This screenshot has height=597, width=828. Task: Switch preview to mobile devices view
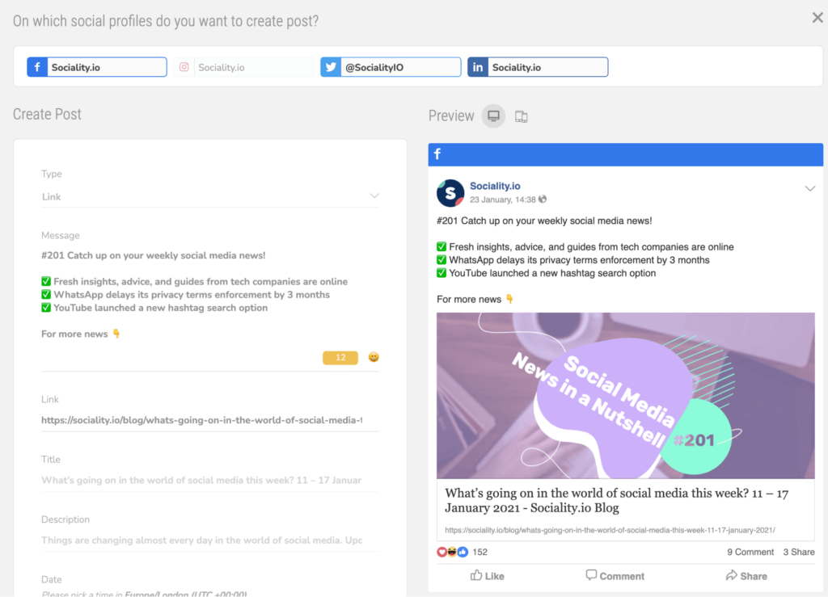click(x=522, y=116)
